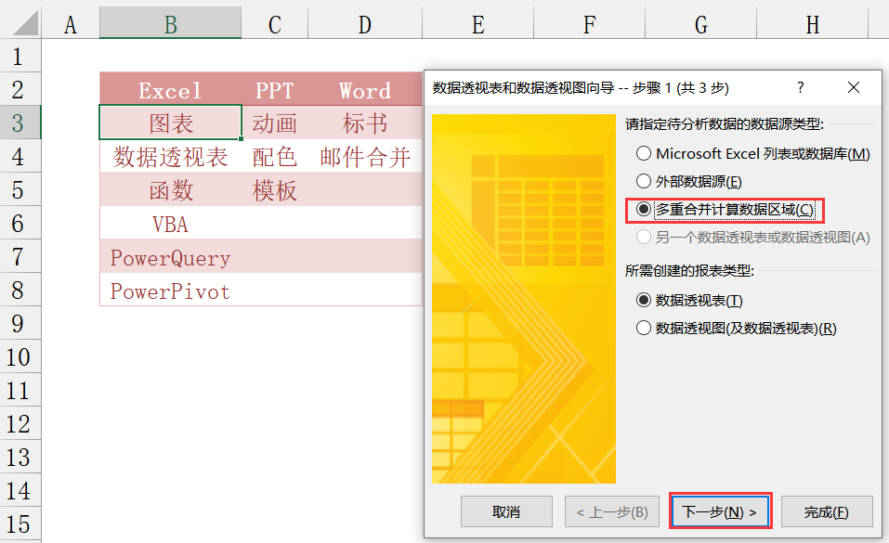Select row 4 header
The image size is (889, 543).
click(x=20, y=156)
